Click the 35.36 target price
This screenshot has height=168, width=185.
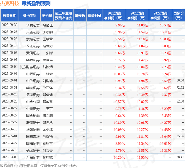point(180,136)
